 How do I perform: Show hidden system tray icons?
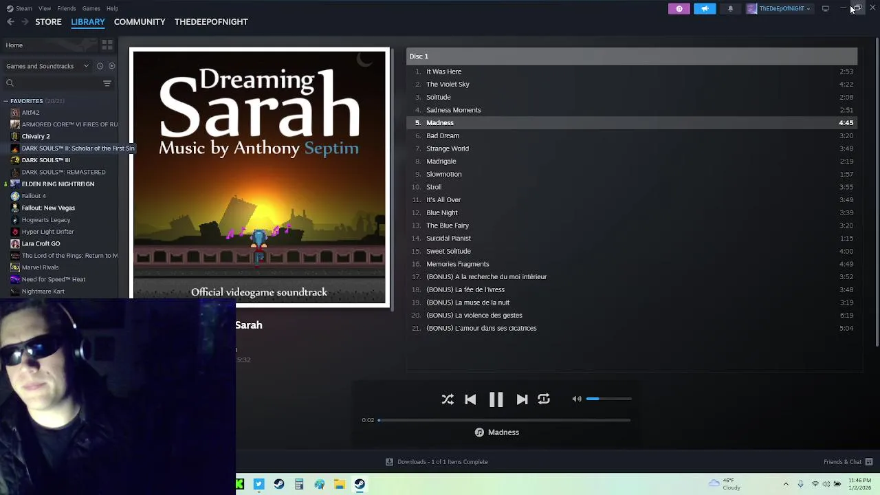click(x=786, y=484)
